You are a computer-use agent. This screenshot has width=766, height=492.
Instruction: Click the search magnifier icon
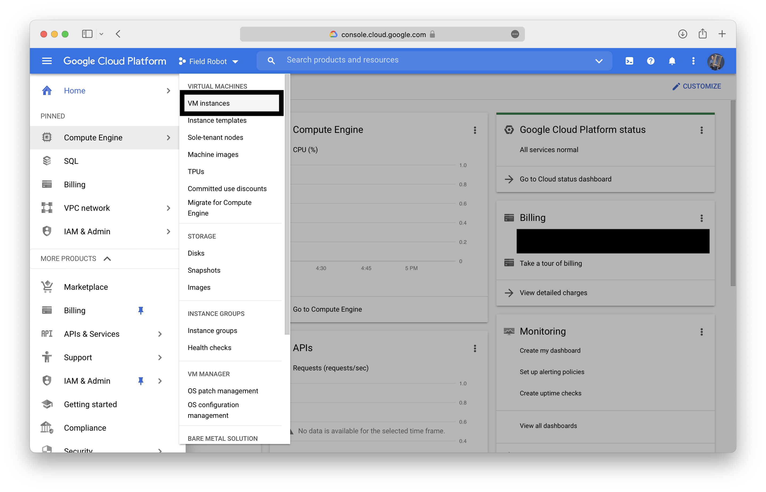pos(271,60)
